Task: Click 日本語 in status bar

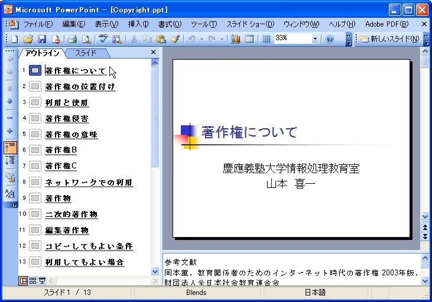Action: tap(315, 293)
